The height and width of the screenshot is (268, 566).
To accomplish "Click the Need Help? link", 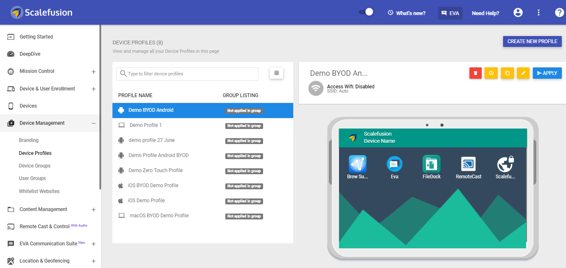I will click(485, 13).
